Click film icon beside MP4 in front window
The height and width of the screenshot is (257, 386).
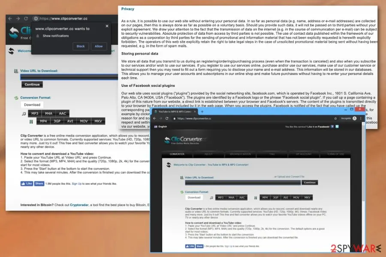tap(256, 198)
